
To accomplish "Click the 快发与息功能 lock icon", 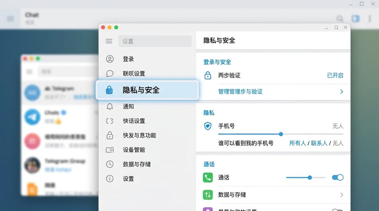I will pyautogui.click(x=110, y=135).
